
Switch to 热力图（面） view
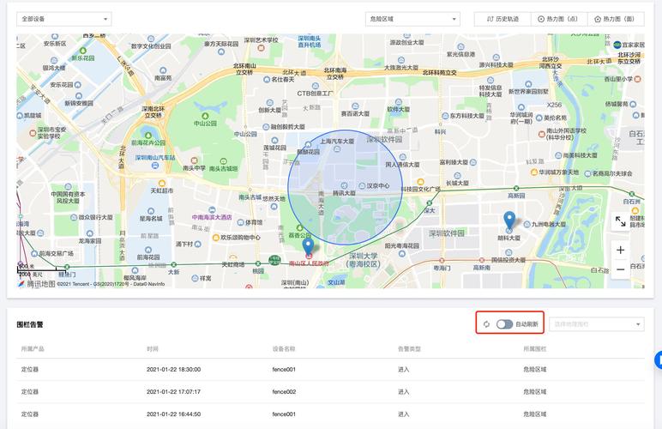(x=616, y=19)
